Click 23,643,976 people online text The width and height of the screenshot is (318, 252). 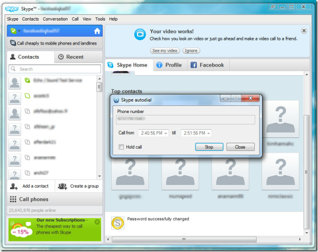[x=32, y=210]
